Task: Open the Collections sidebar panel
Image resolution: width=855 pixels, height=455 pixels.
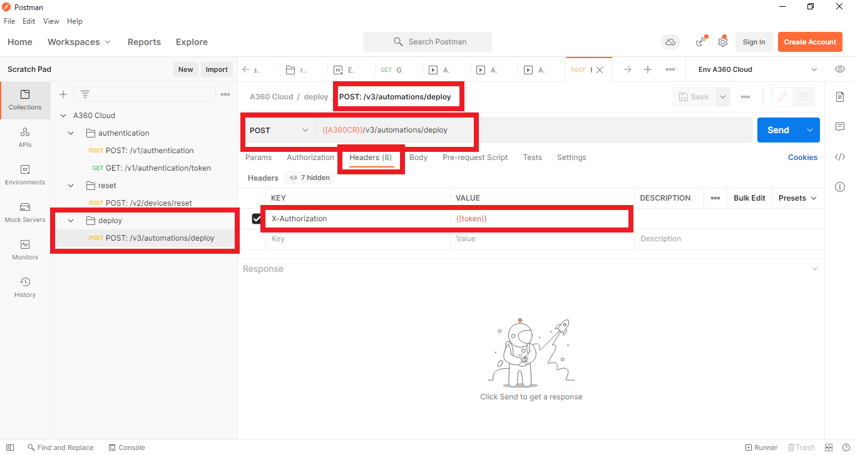Action: [x=25, y=100]
